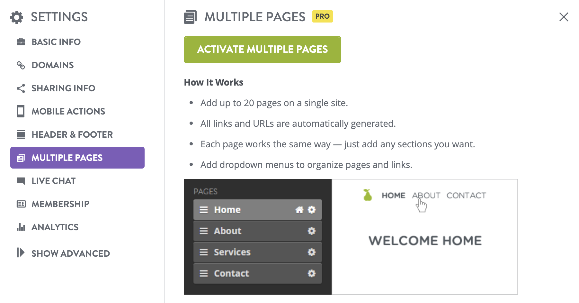Image resolution: width=579 pixels, height=303 pixels.
Task: Click the gear icon next to Settings
Action: pyautogui.click(x=17, y=17)
